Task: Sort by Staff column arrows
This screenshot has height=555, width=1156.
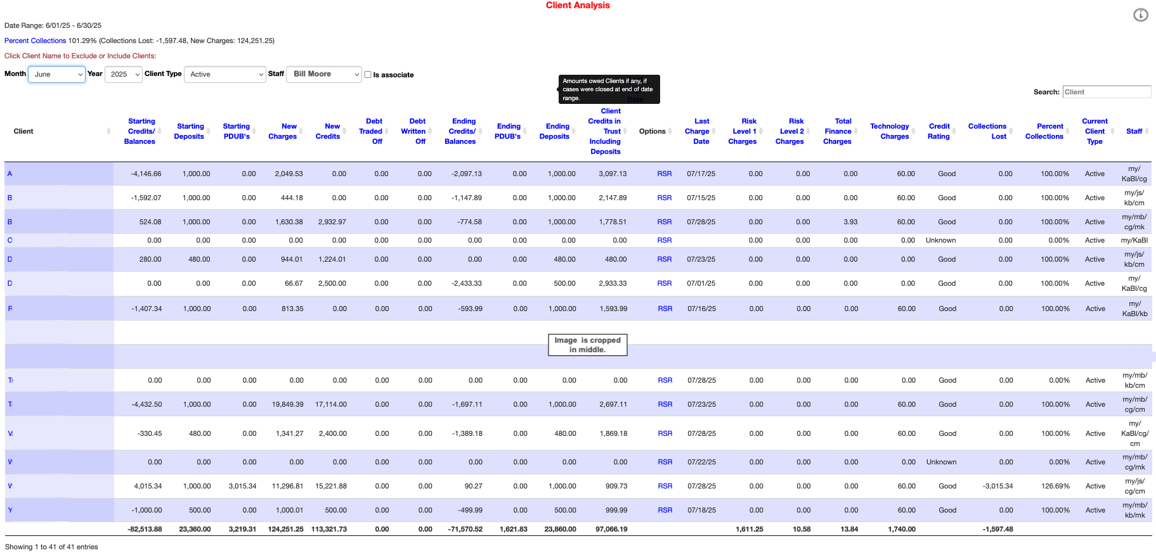Action: [1146, 131]
